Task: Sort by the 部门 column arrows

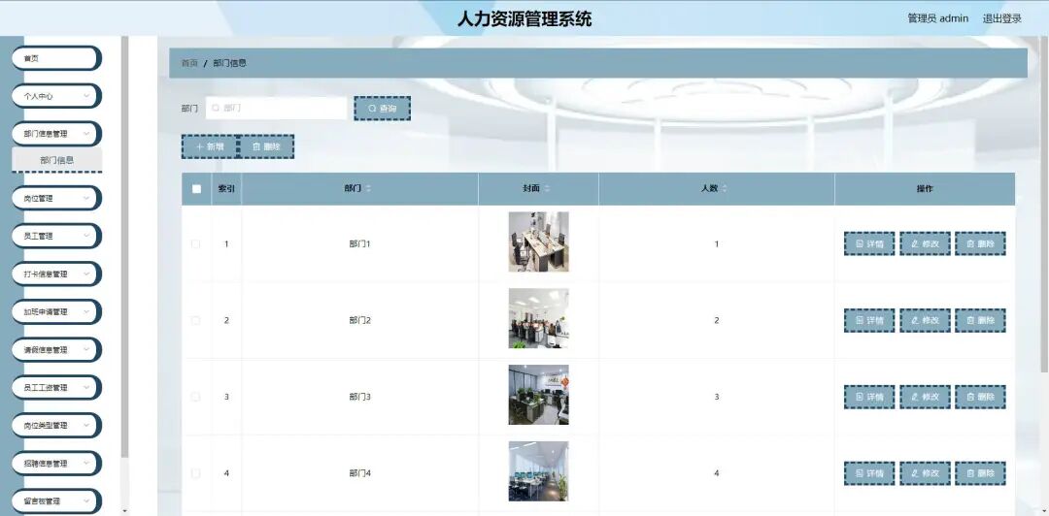Action: (368, 189)
